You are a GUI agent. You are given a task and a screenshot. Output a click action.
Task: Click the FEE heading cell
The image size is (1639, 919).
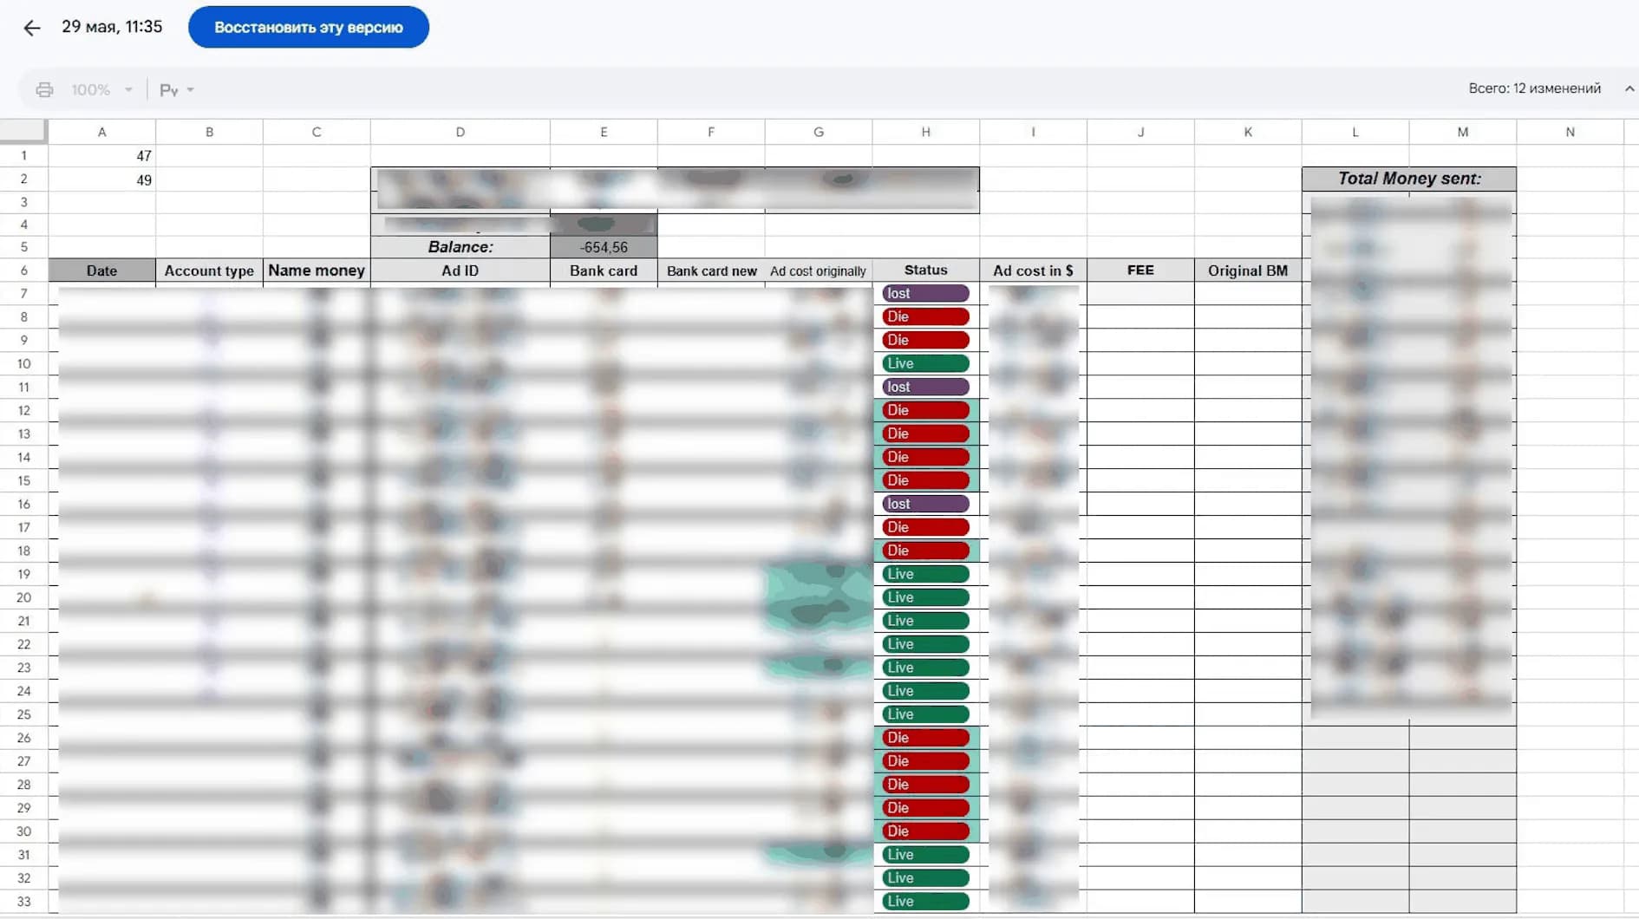pos(1140,270)
